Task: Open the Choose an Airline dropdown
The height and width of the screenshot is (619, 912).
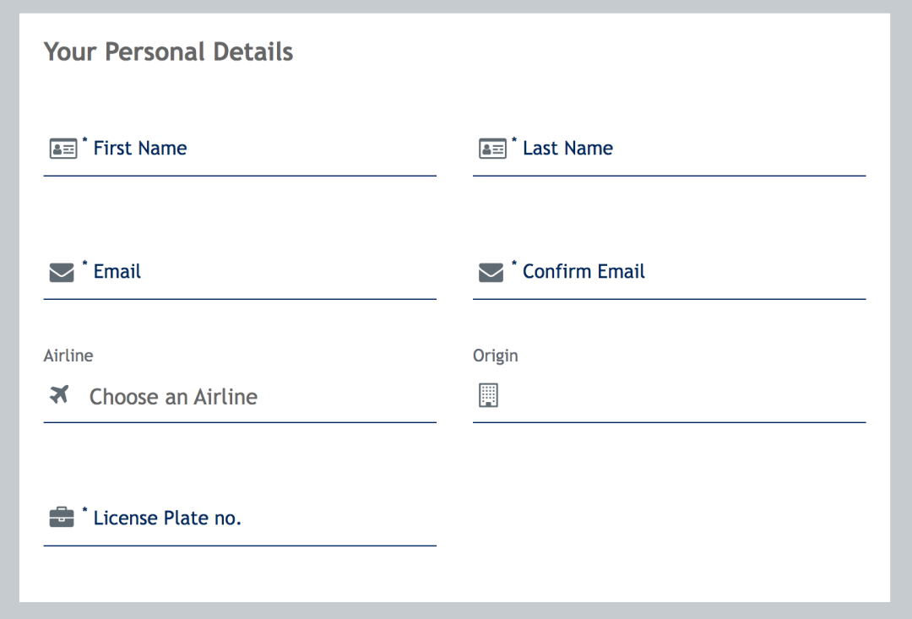Action: pyautogui.click(x=240, y=397)
